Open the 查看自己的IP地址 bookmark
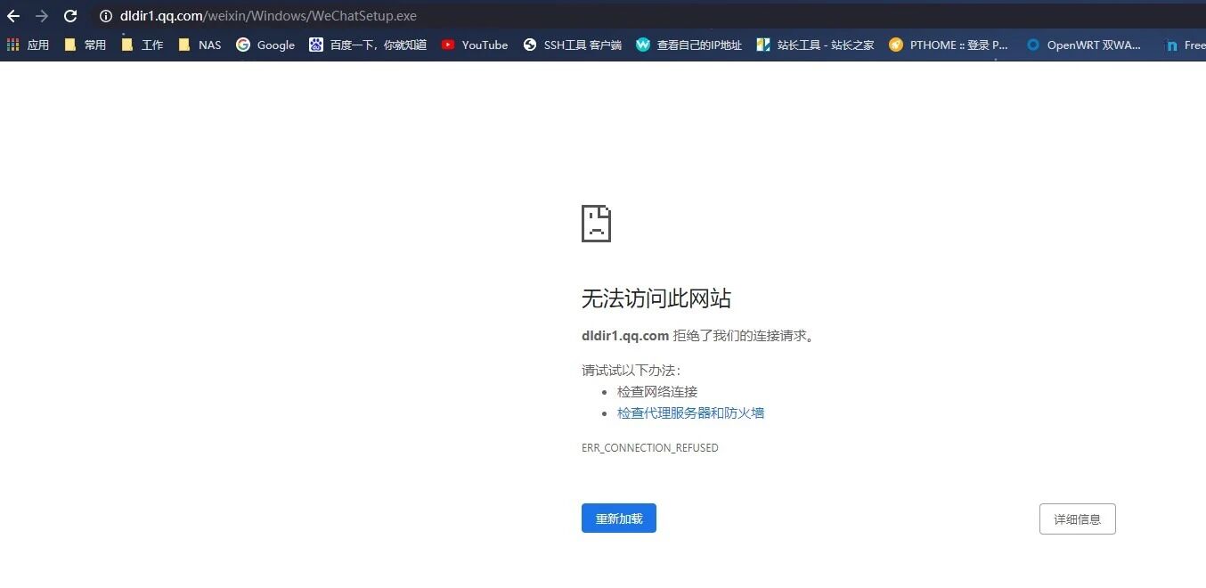The image size is (1206, 588). (689, 45)
